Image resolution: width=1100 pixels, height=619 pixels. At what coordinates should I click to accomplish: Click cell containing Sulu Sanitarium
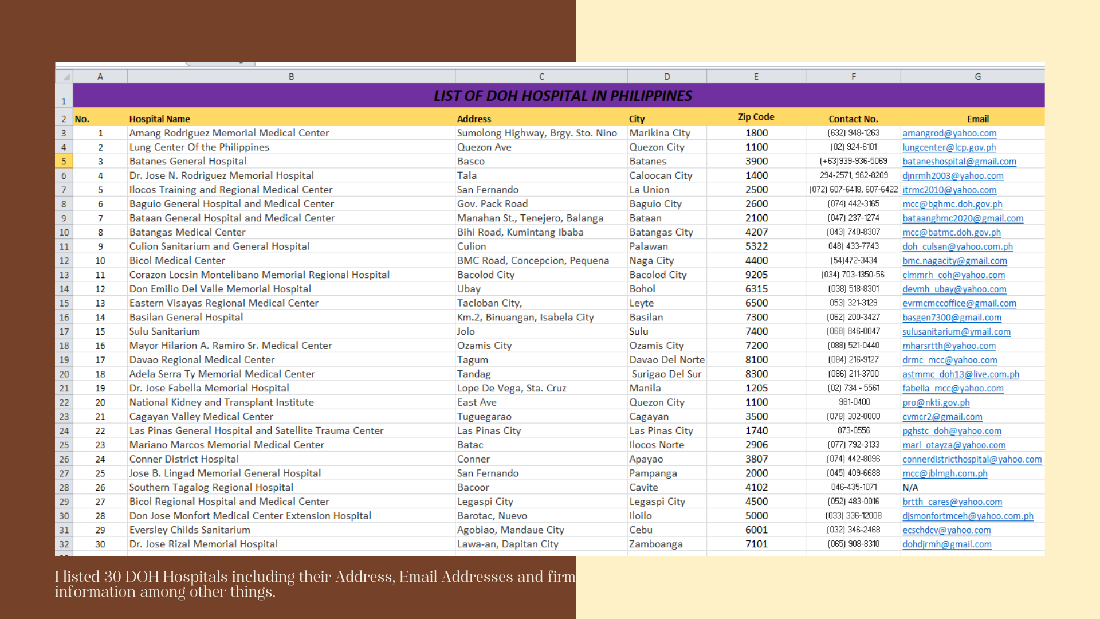(164, 331)
